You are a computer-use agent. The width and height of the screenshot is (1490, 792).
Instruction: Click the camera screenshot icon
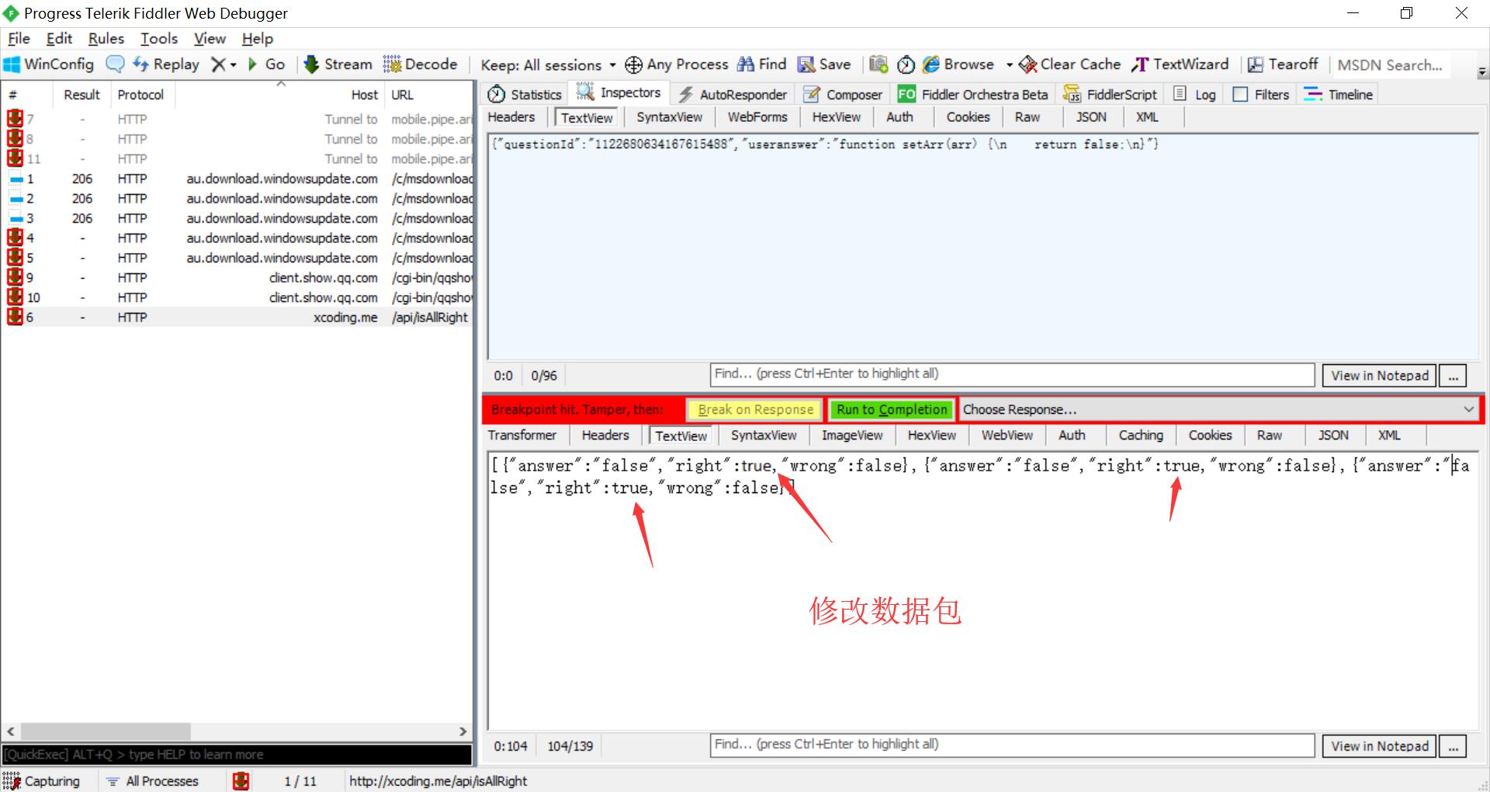(878, 64)
